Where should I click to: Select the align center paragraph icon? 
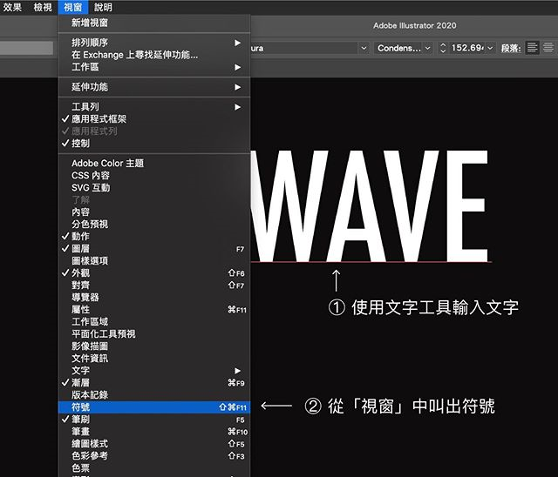(x=548, y=47)
